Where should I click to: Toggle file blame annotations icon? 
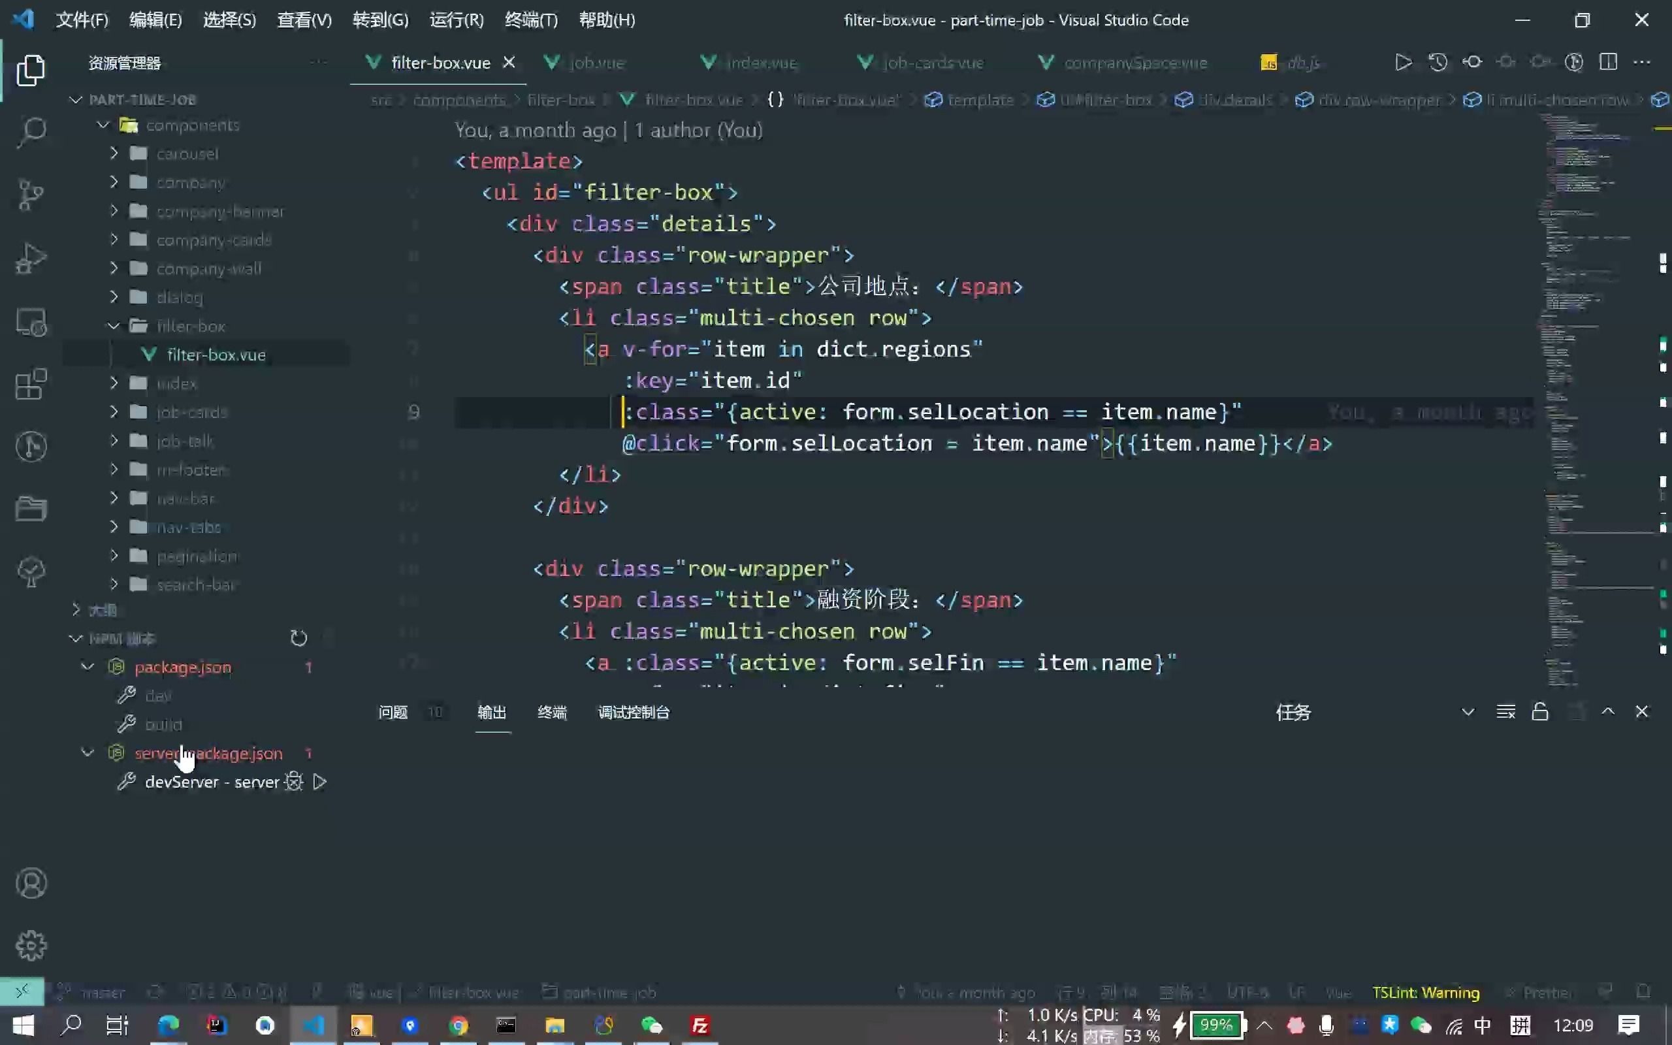click(1574, 62)
